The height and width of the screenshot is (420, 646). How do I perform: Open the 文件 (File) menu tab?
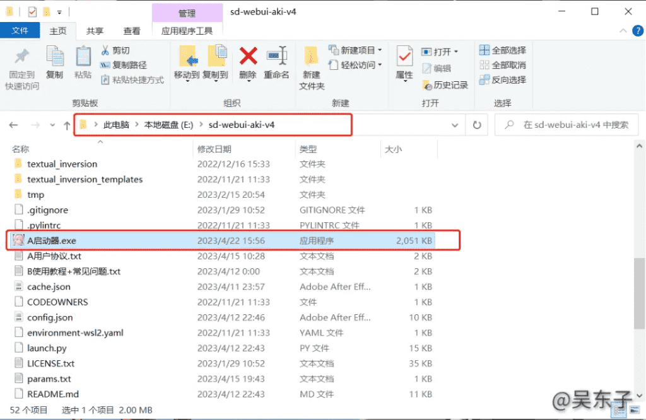[20, 31]
